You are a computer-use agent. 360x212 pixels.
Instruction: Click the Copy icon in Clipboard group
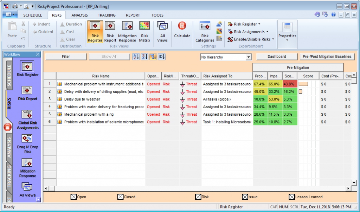23,31
